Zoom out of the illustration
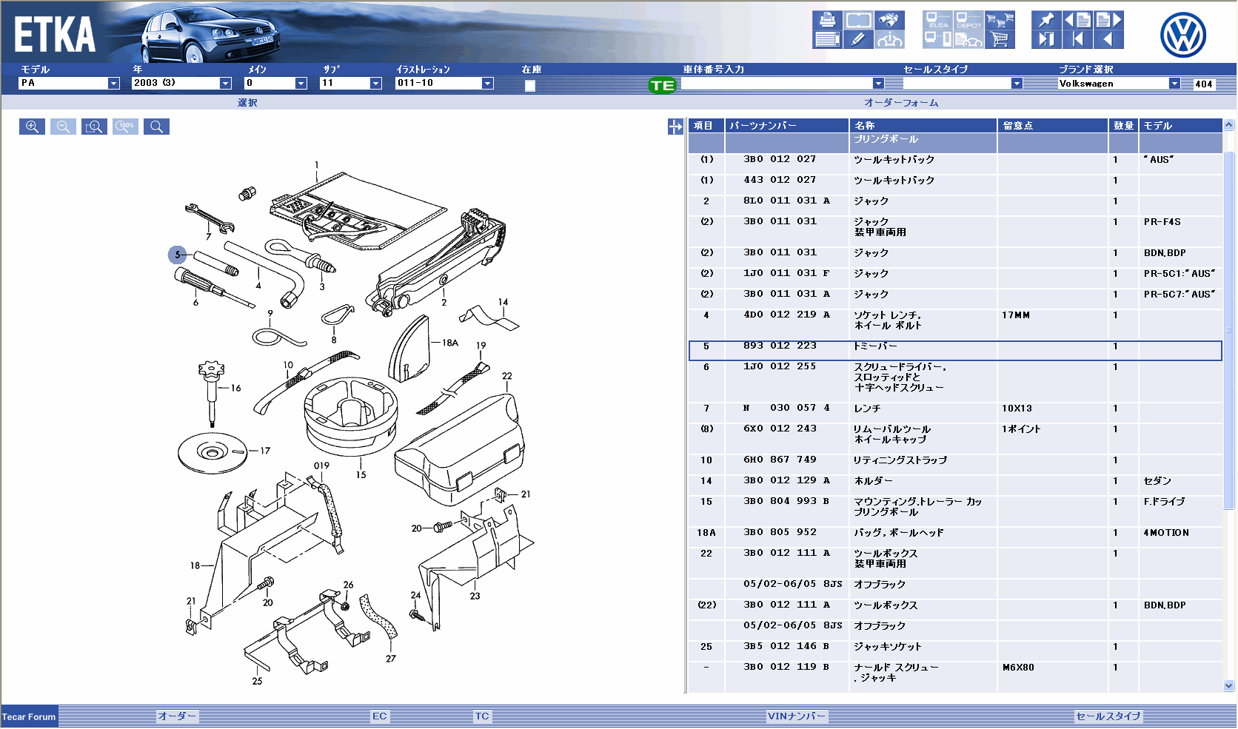The height and width of the screenshot is (729, 1238). point(63,127)
